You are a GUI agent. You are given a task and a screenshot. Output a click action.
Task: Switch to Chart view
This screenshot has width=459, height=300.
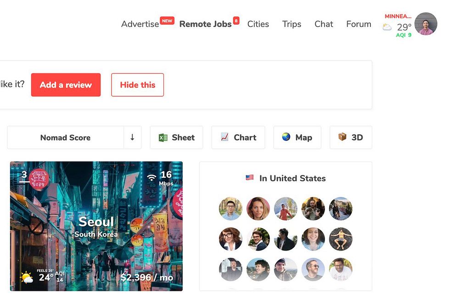[238, 137]
